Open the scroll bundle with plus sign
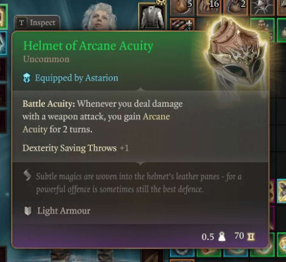The width and height of the screenshot is (286, 262). point(182,24)
